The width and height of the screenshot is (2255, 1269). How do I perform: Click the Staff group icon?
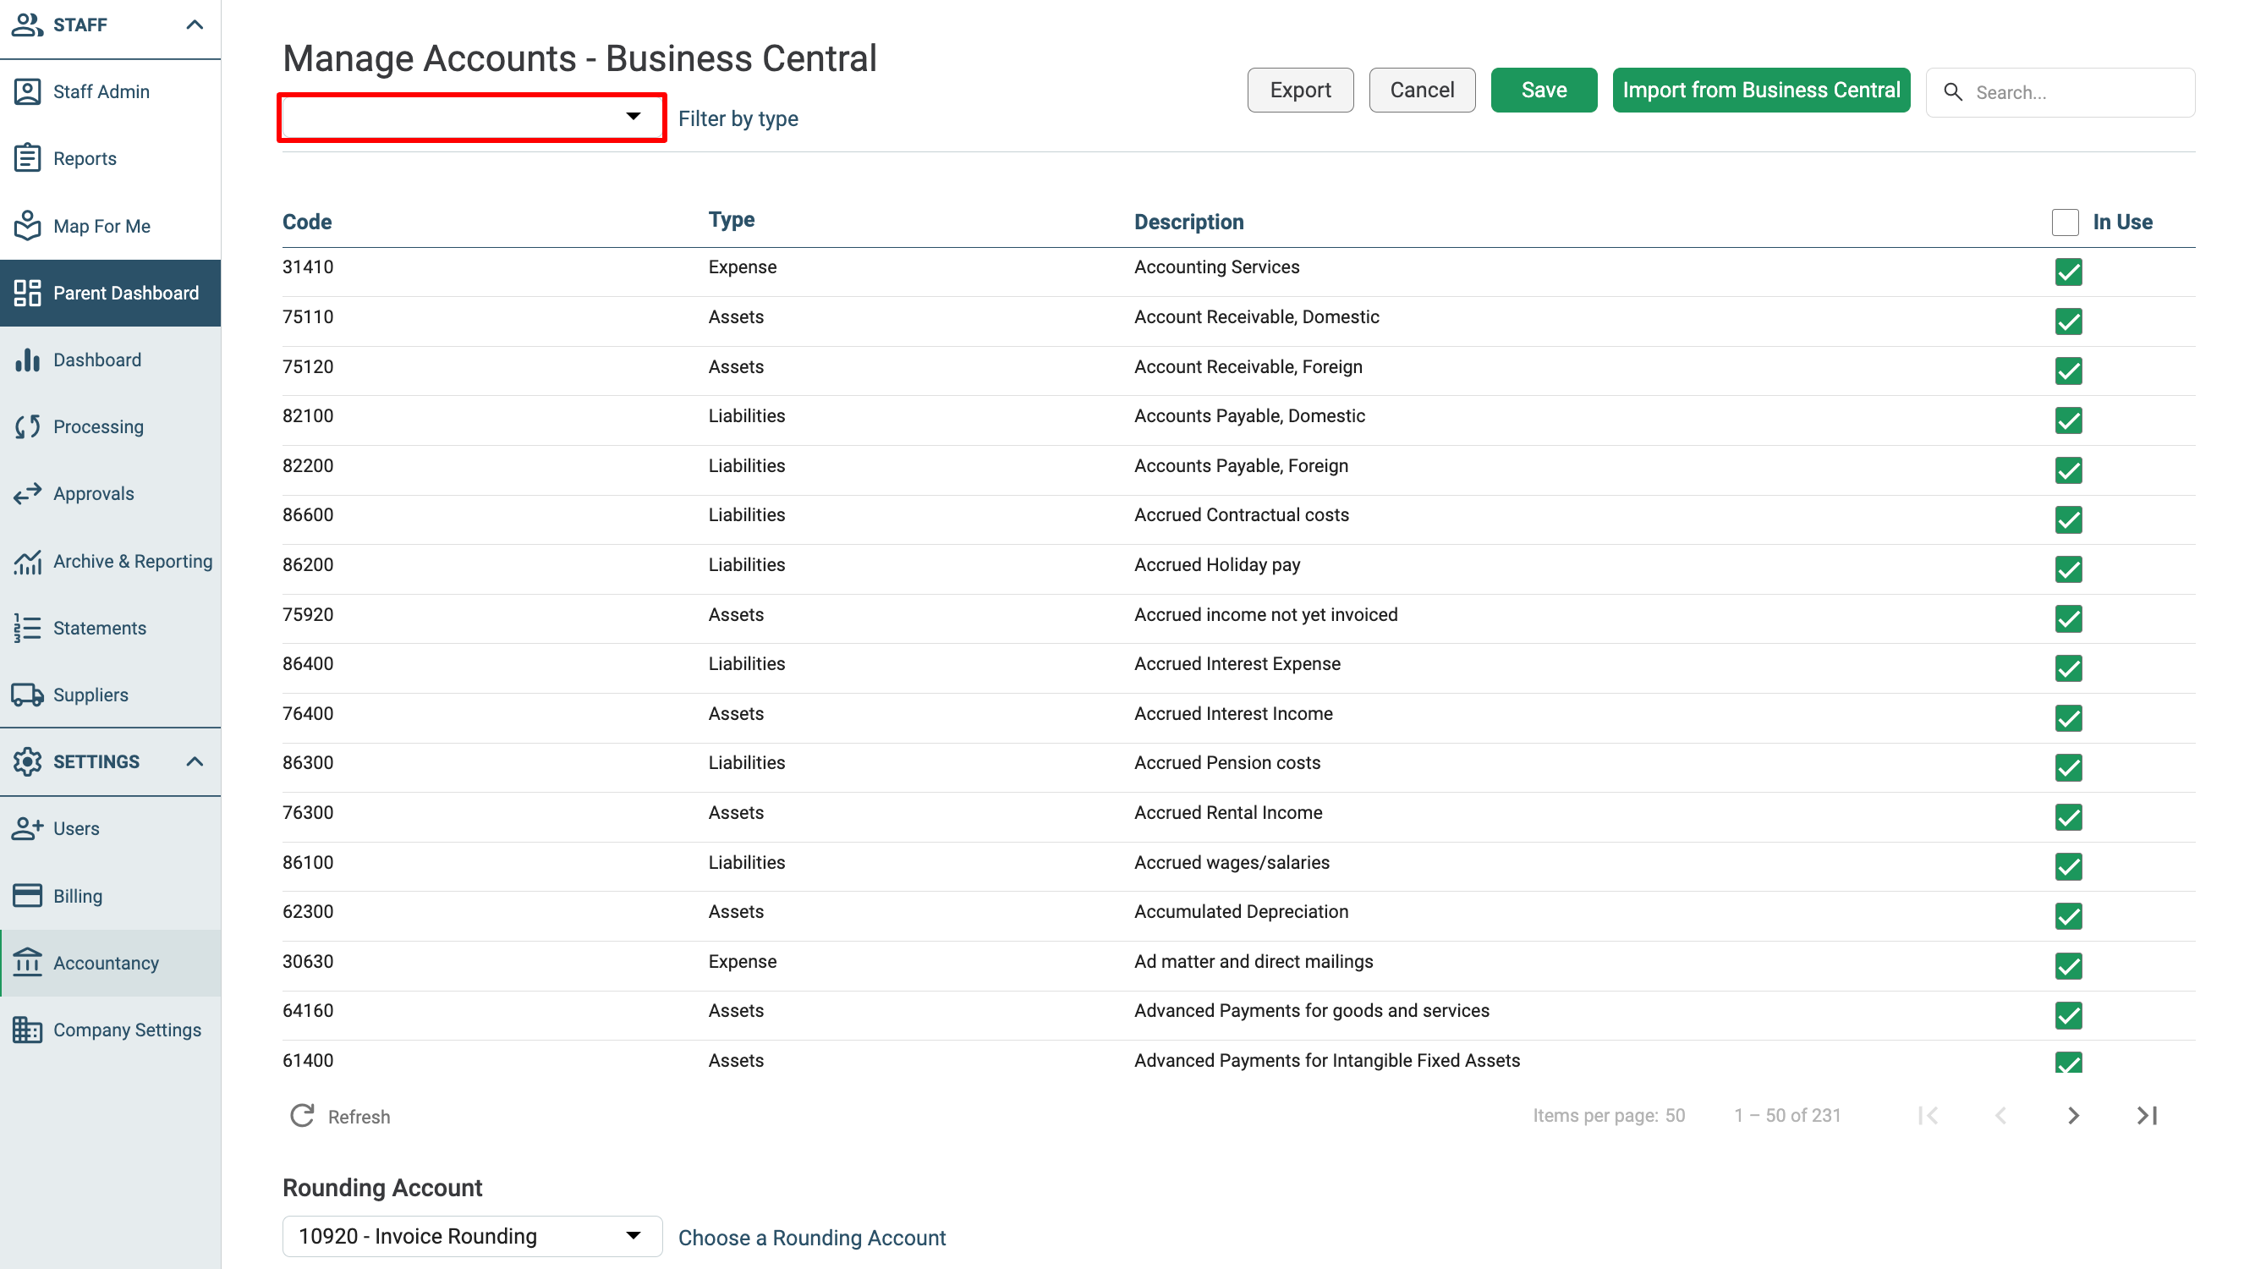click(27, 25)
